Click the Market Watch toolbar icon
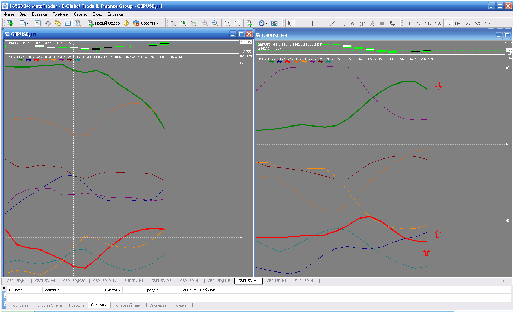The height and width of the screenshot is (312, 514). tap(38, 23)
